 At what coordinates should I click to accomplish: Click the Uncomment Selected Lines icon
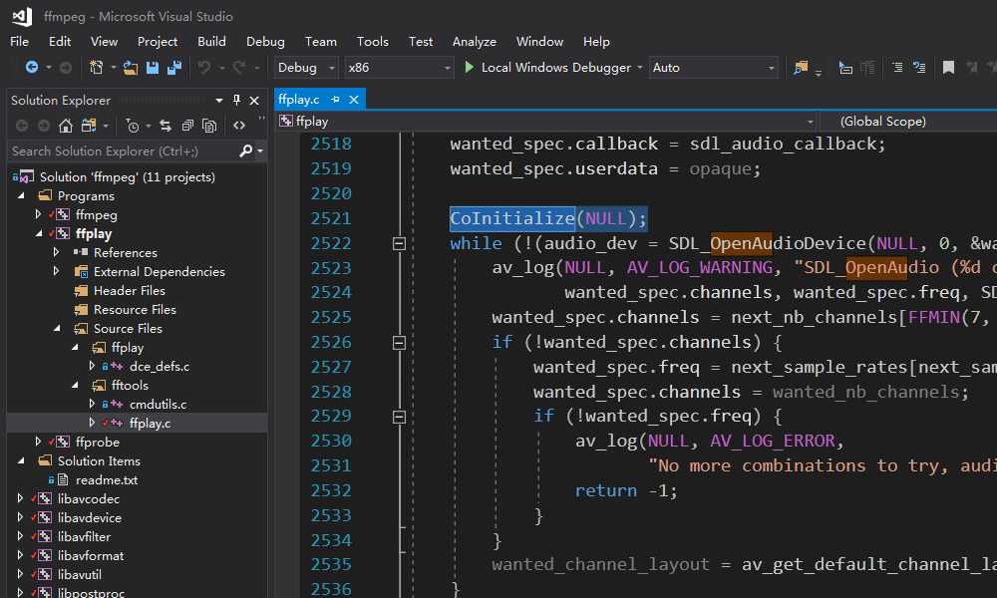click(x=919, y=67)
